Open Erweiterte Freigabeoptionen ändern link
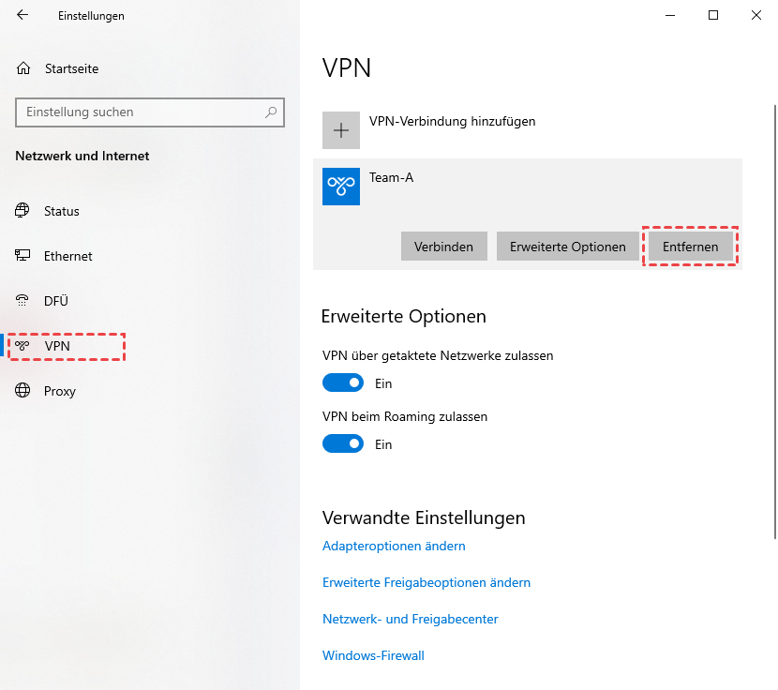Image resolution: width=778 pixels, height=690 pixels. tap(426, 582)
